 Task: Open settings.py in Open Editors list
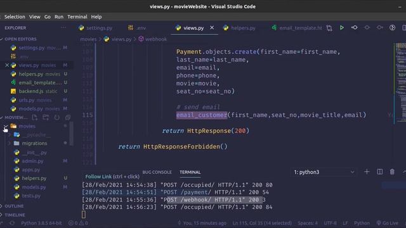point(36,48)
